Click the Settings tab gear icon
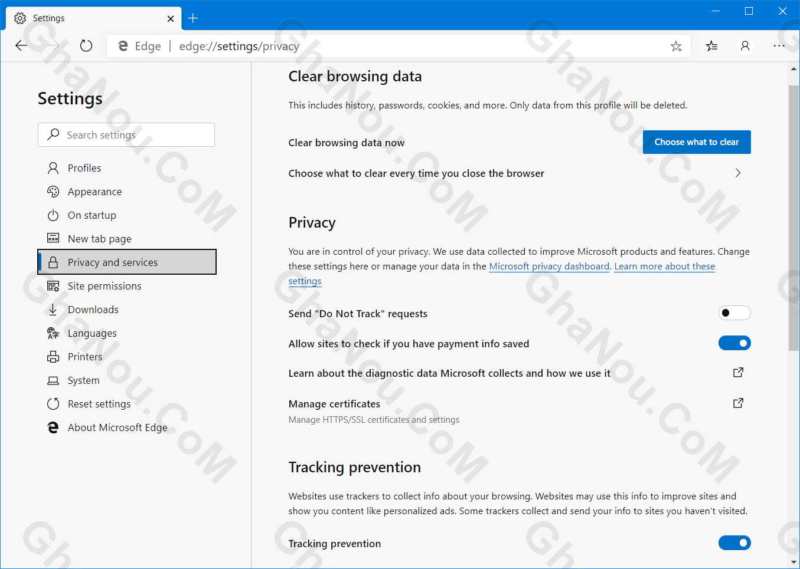Viewport: 800px width, 569px height. pos(20,18)
